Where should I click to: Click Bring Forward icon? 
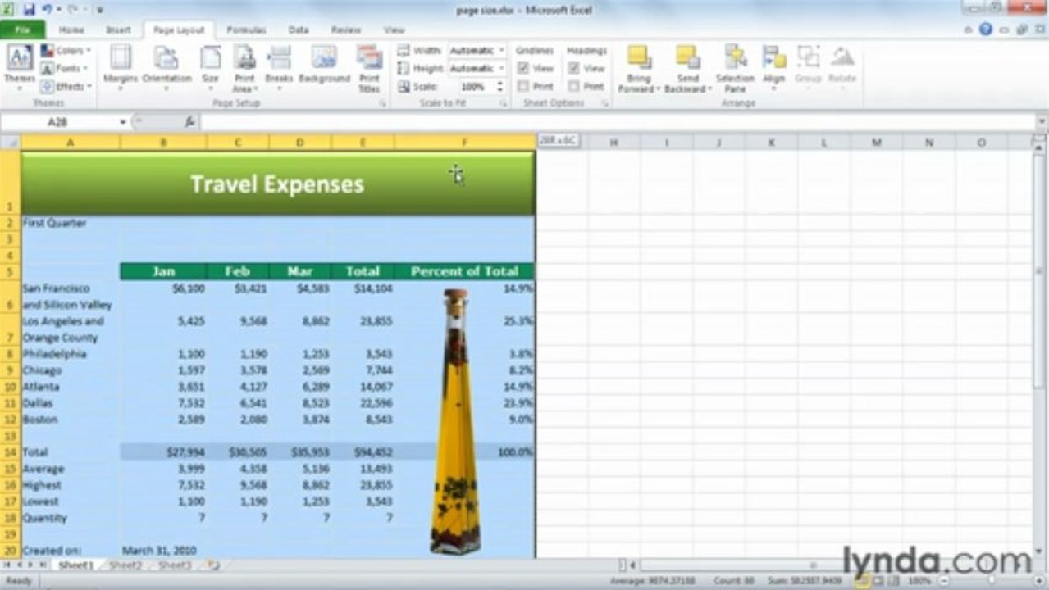[639, 68]
